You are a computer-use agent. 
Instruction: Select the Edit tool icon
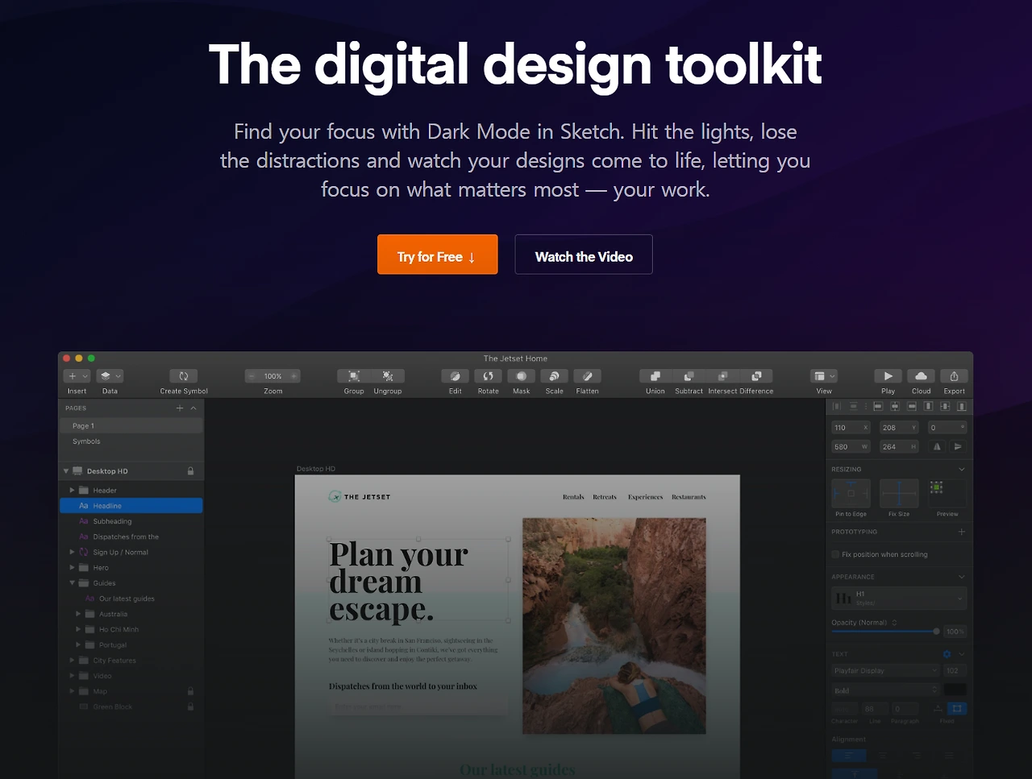pyautogui.click(x=456, y=376)
